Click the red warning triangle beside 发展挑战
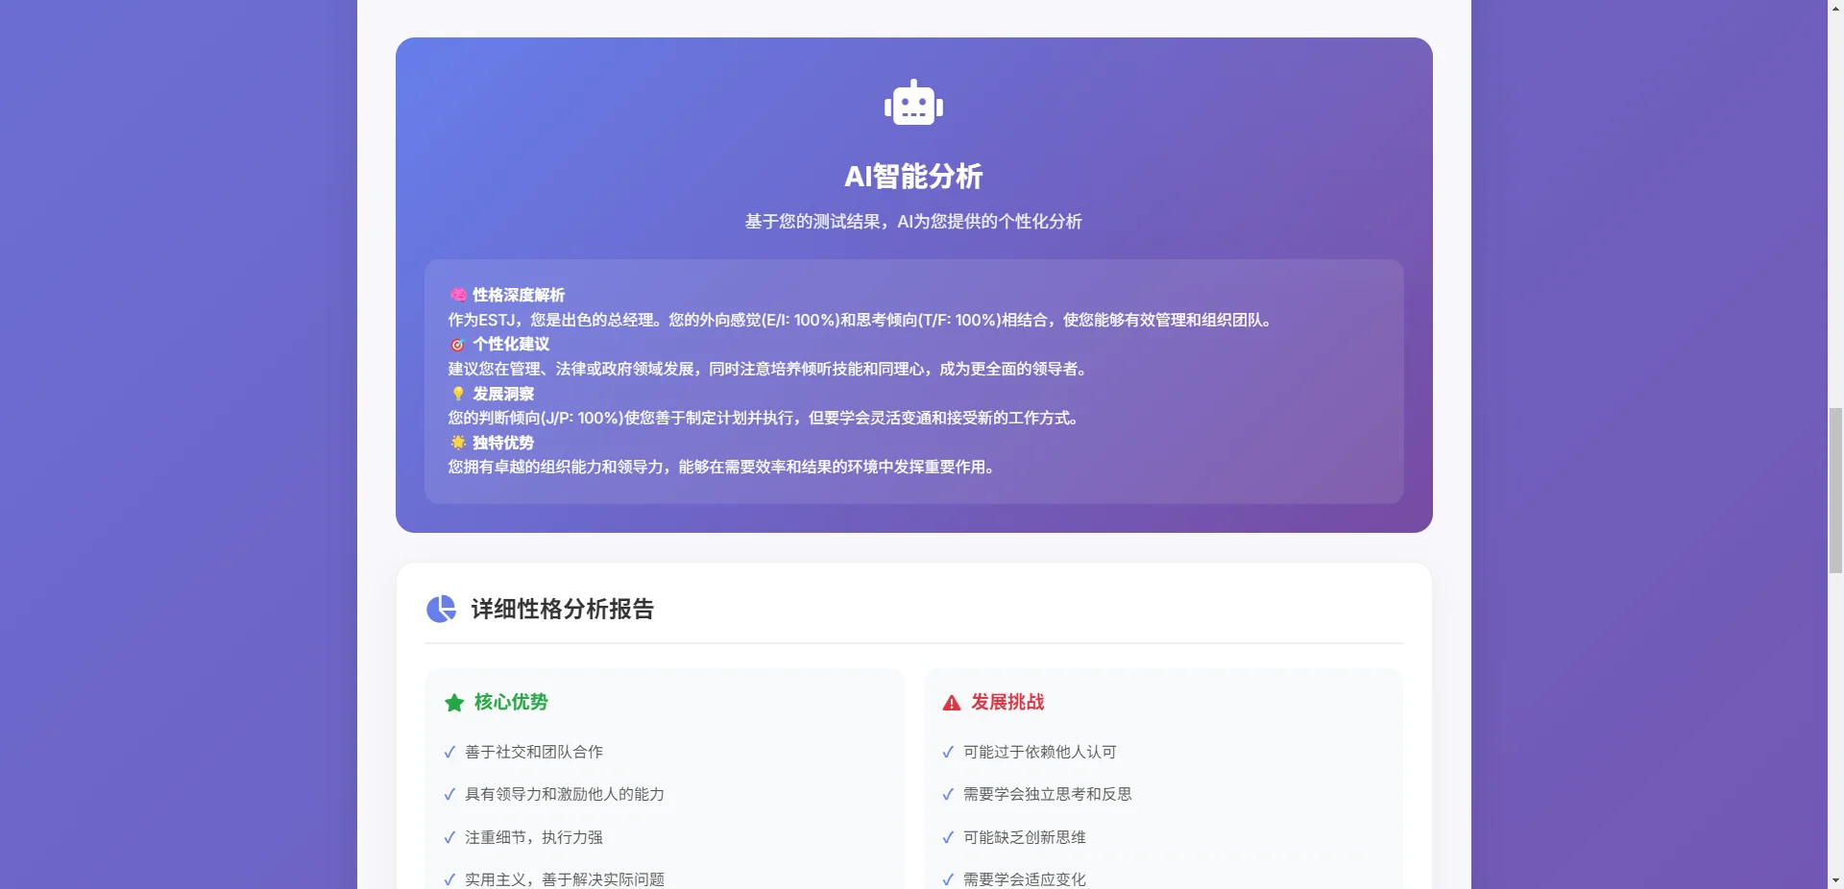 click(952, 703)
